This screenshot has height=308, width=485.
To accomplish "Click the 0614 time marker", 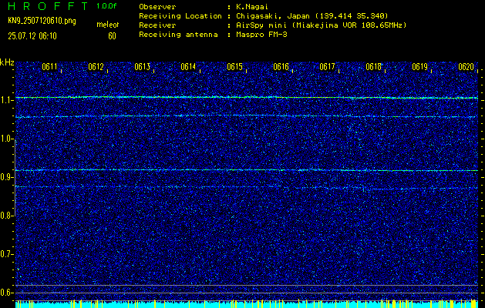I will point(188,67).
